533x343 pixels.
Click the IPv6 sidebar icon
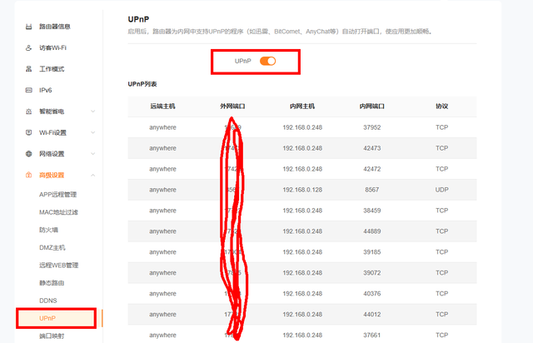tap(29, 90)
